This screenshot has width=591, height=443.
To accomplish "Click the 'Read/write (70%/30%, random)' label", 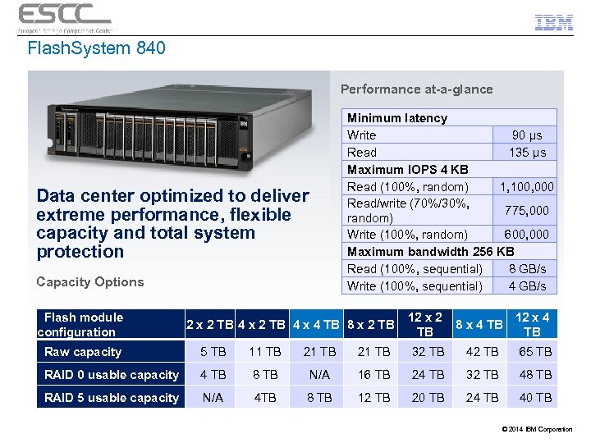I will (x=408, y=211).
